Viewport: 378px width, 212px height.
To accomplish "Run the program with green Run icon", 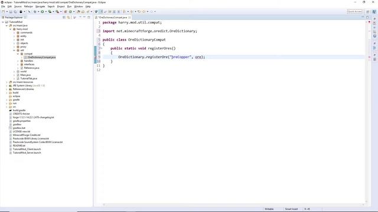I will pos(42,12).
